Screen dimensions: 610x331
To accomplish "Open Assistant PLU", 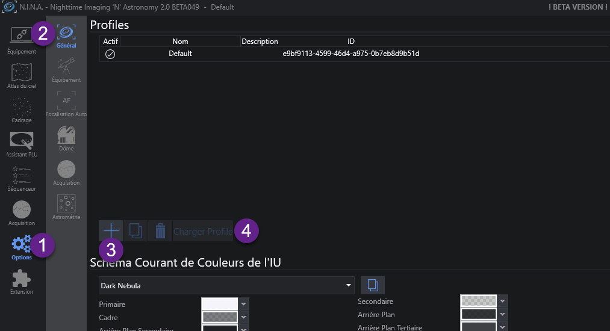I will [22, 144].
